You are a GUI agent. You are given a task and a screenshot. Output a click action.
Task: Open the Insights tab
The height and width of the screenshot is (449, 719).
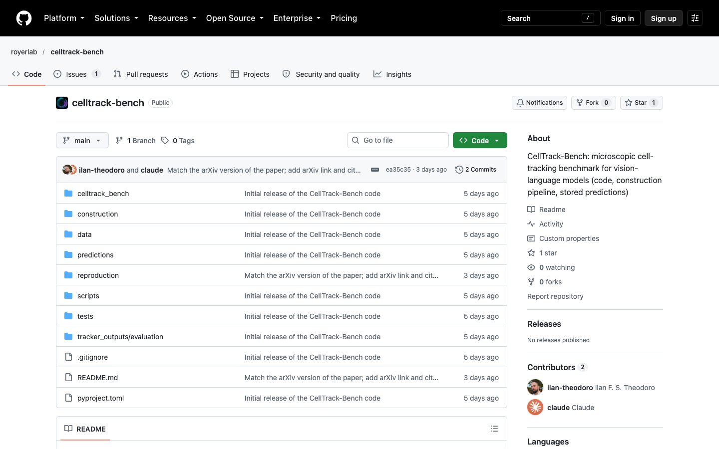(x=392, y=74)
